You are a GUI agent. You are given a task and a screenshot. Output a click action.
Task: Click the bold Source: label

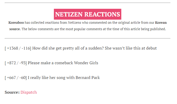pyautogui.click(x=12, y=92)
